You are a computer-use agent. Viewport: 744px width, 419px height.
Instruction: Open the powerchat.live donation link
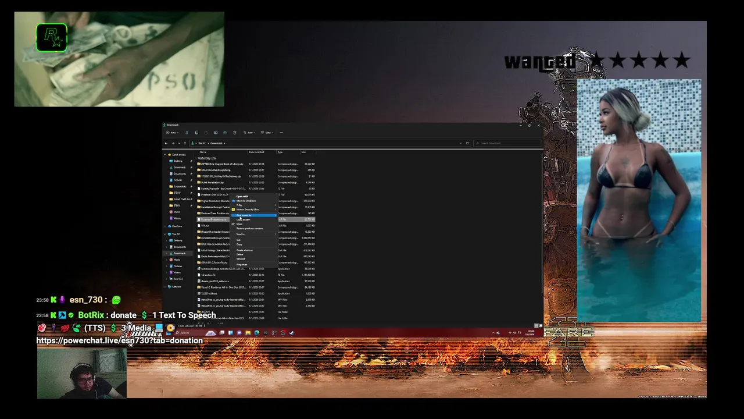tap(120, 340)
